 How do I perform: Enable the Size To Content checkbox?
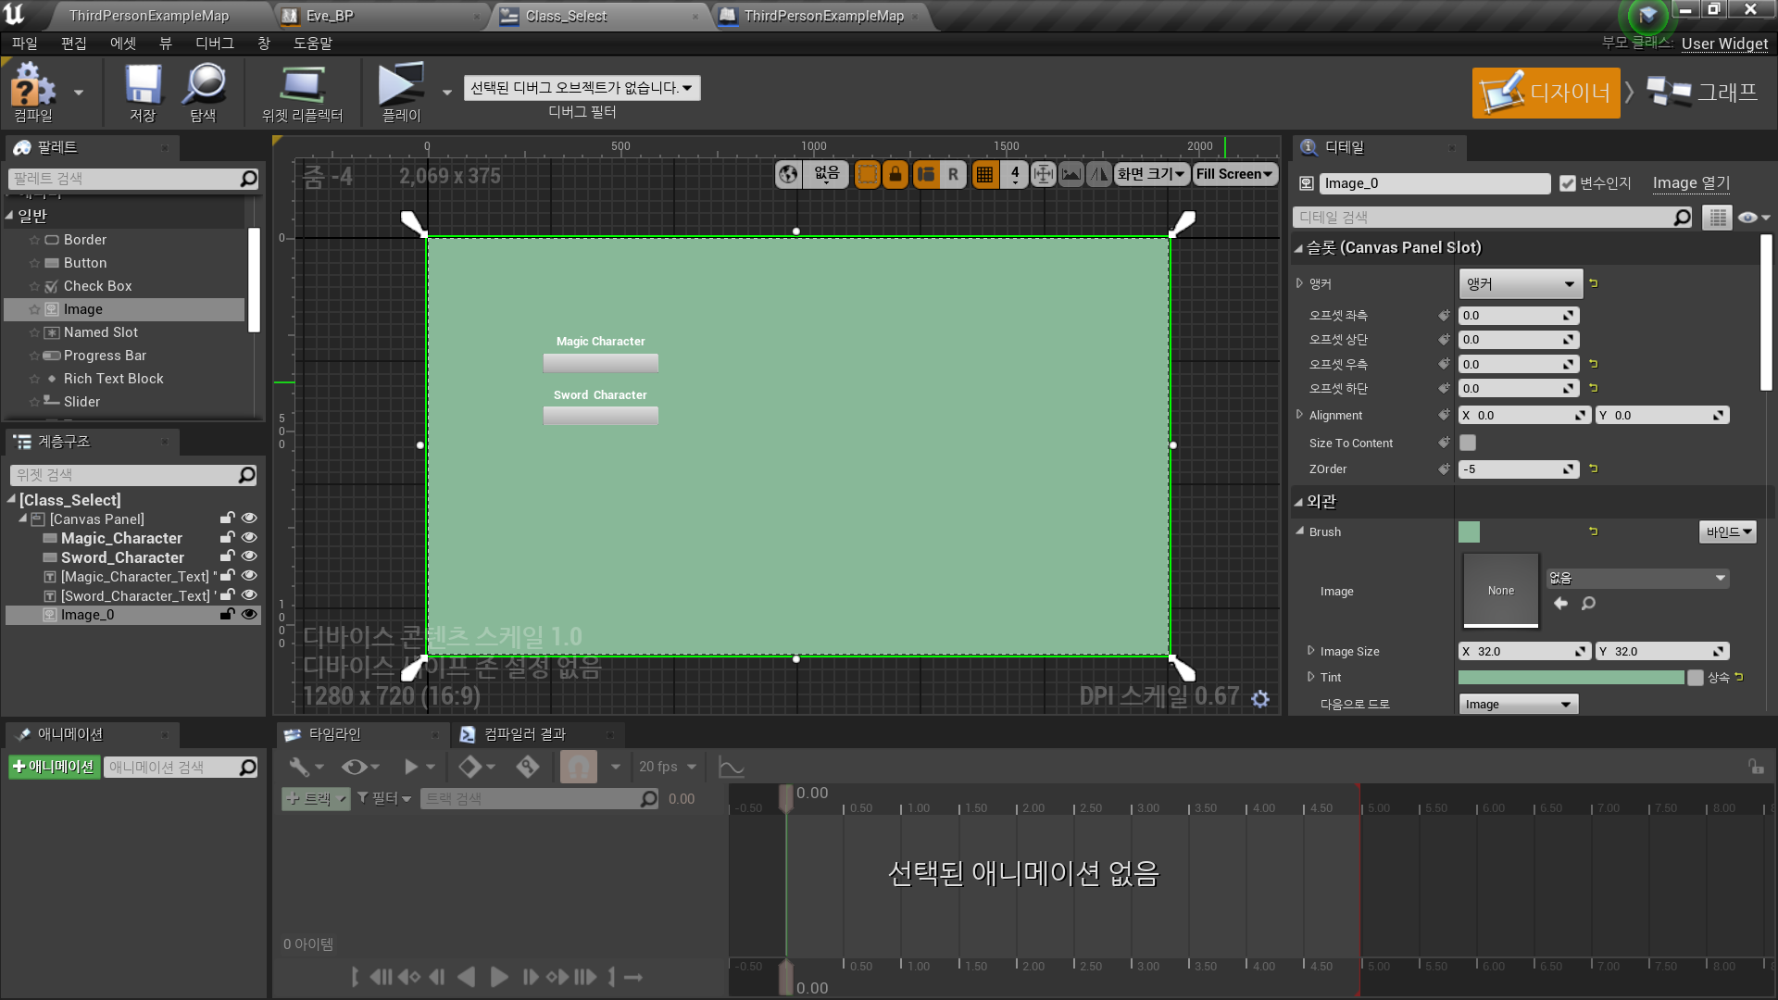coord(1468,443)
